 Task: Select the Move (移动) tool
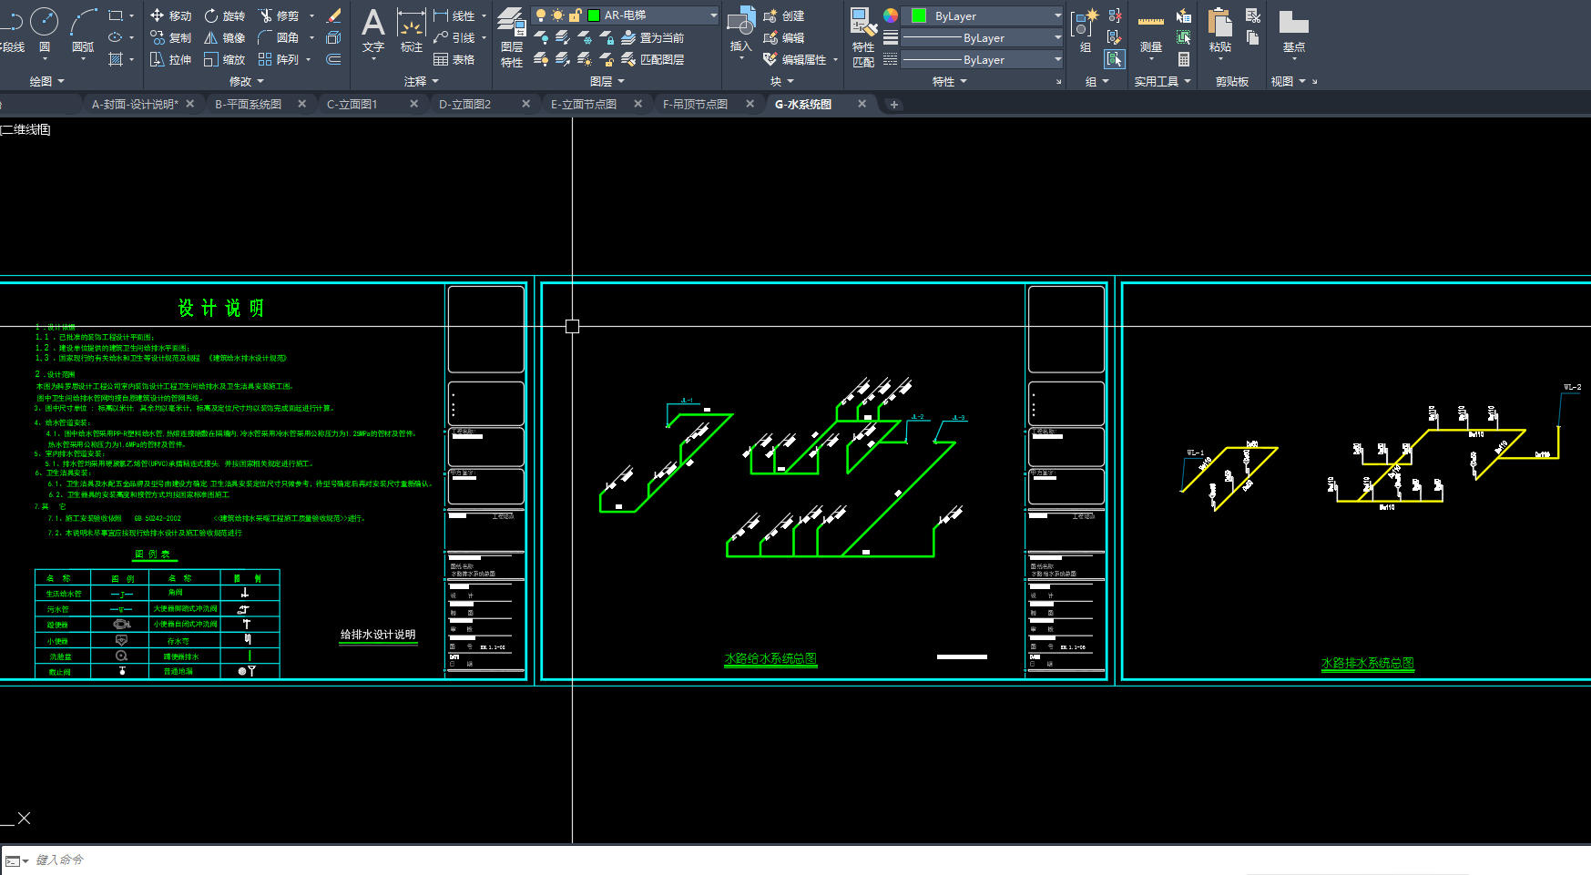coord(170,15)
